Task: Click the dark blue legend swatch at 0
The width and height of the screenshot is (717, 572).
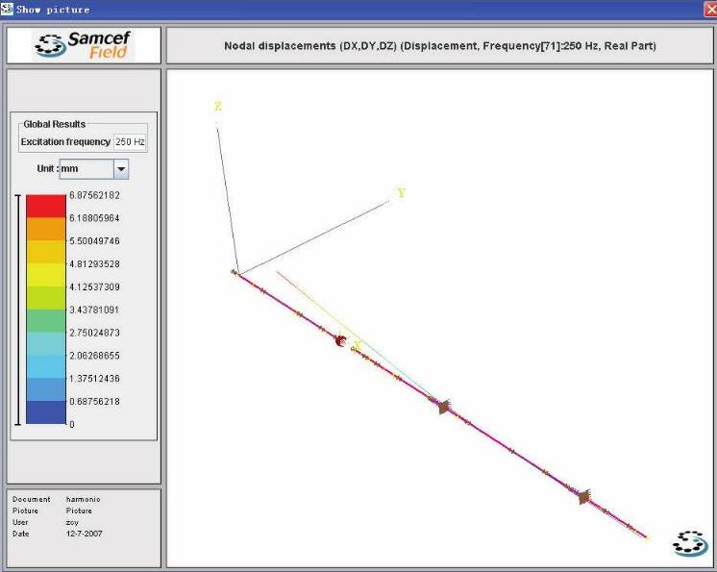Action: tap(45, 413)
